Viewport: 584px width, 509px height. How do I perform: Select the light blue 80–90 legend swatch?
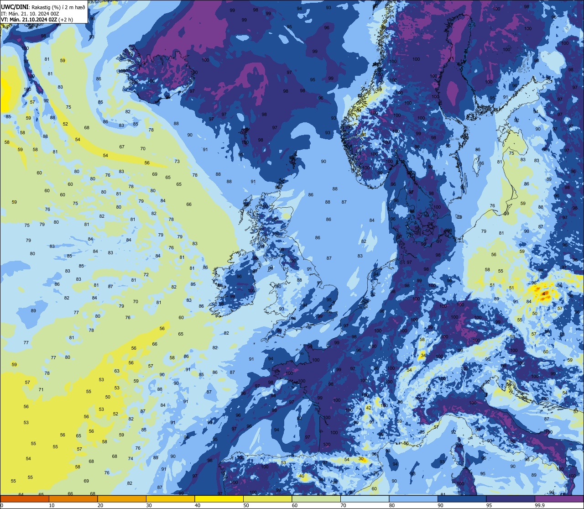(x=413, y=499)
